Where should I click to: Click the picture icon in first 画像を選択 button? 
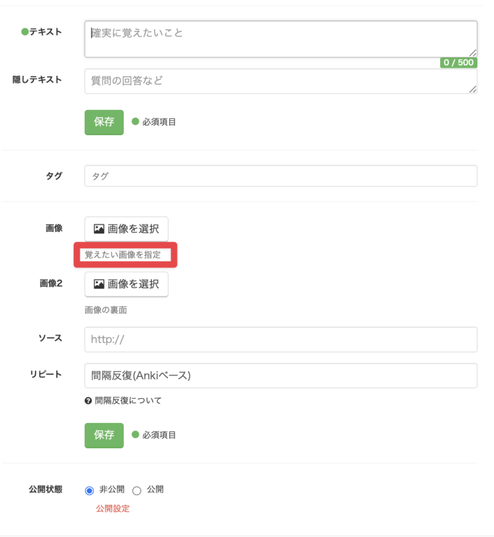(x=99, y=229)
